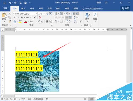Viewport: 133px width, 101px height.
Task: Align paragraph text to the left
Action: click(56, 17)
